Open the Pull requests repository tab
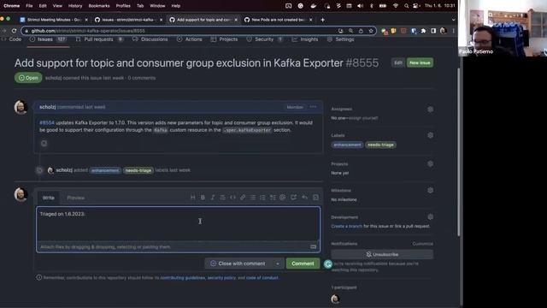Viewport: 547px width, 308px height. tap(99, 39)
